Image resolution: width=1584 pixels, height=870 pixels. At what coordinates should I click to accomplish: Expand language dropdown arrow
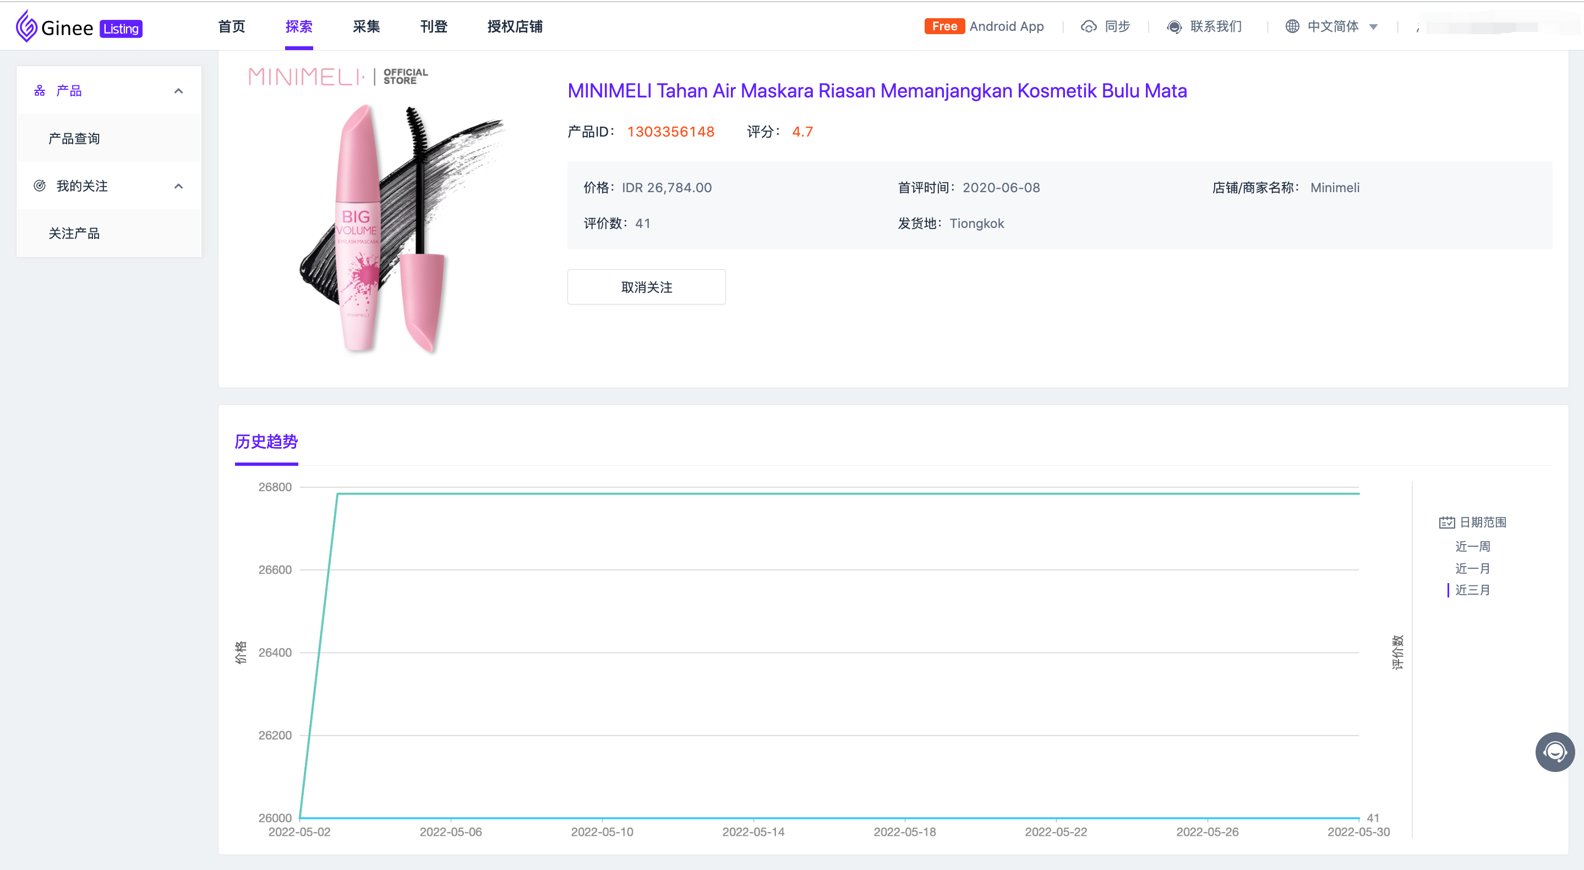point(1374,27)
